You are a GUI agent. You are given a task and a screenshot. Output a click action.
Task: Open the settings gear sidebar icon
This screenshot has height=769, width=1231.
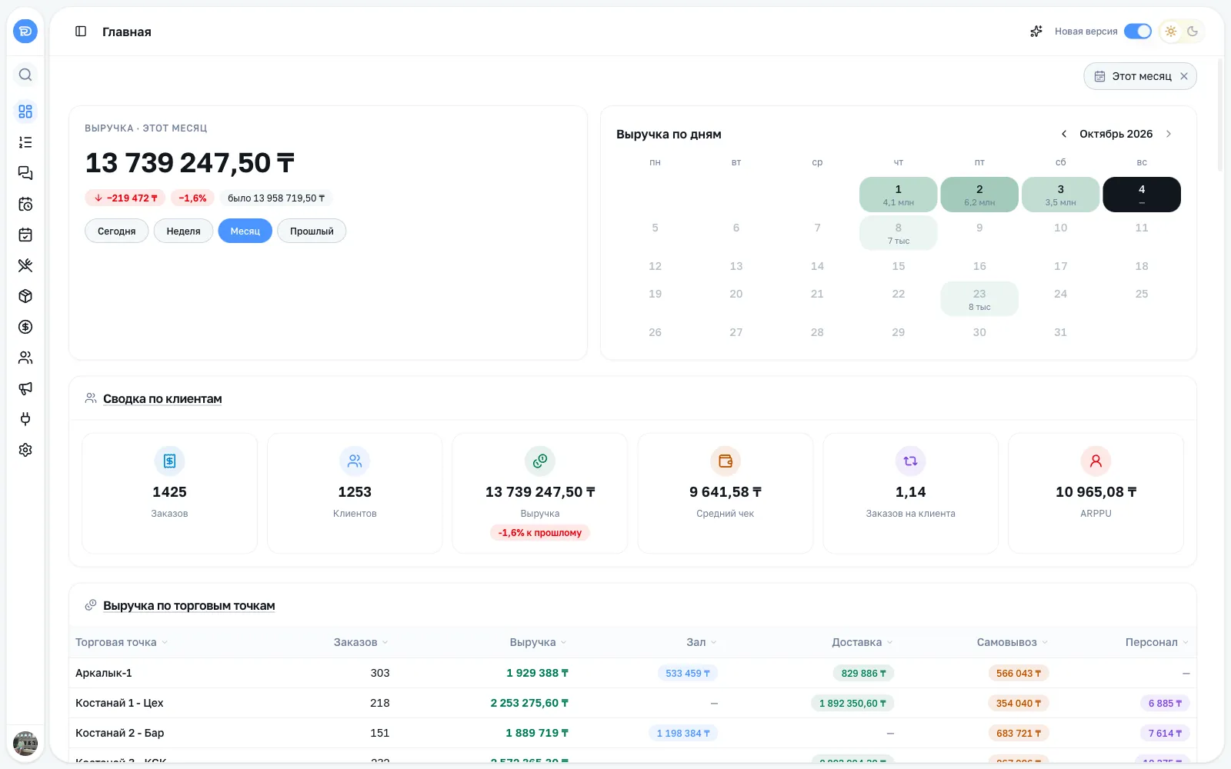pos(25,450)
